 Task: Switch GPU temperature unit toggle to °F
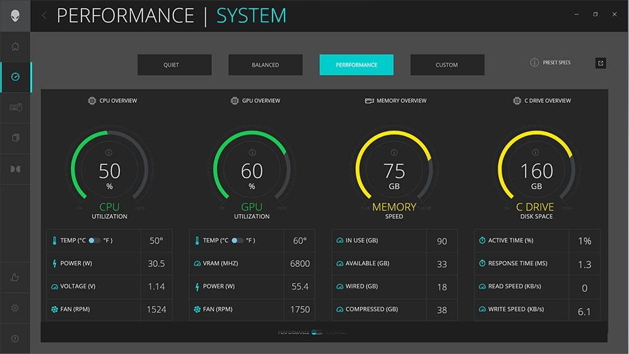(237, 240)
